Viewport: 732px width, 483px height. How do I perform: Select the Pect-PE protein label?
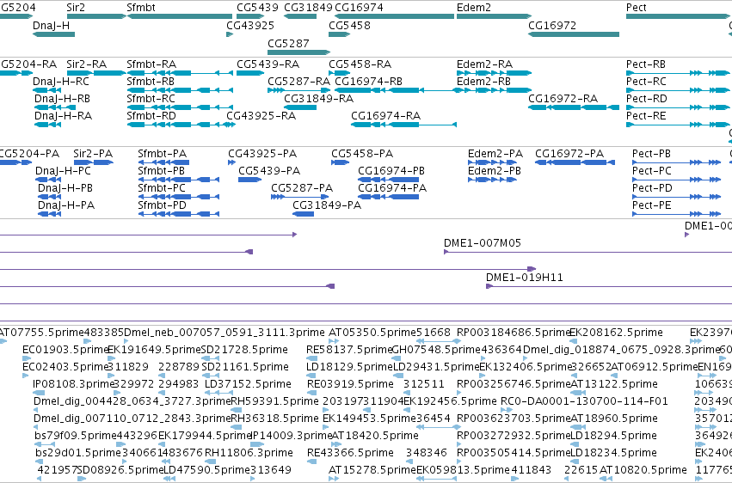coord(652,205)
